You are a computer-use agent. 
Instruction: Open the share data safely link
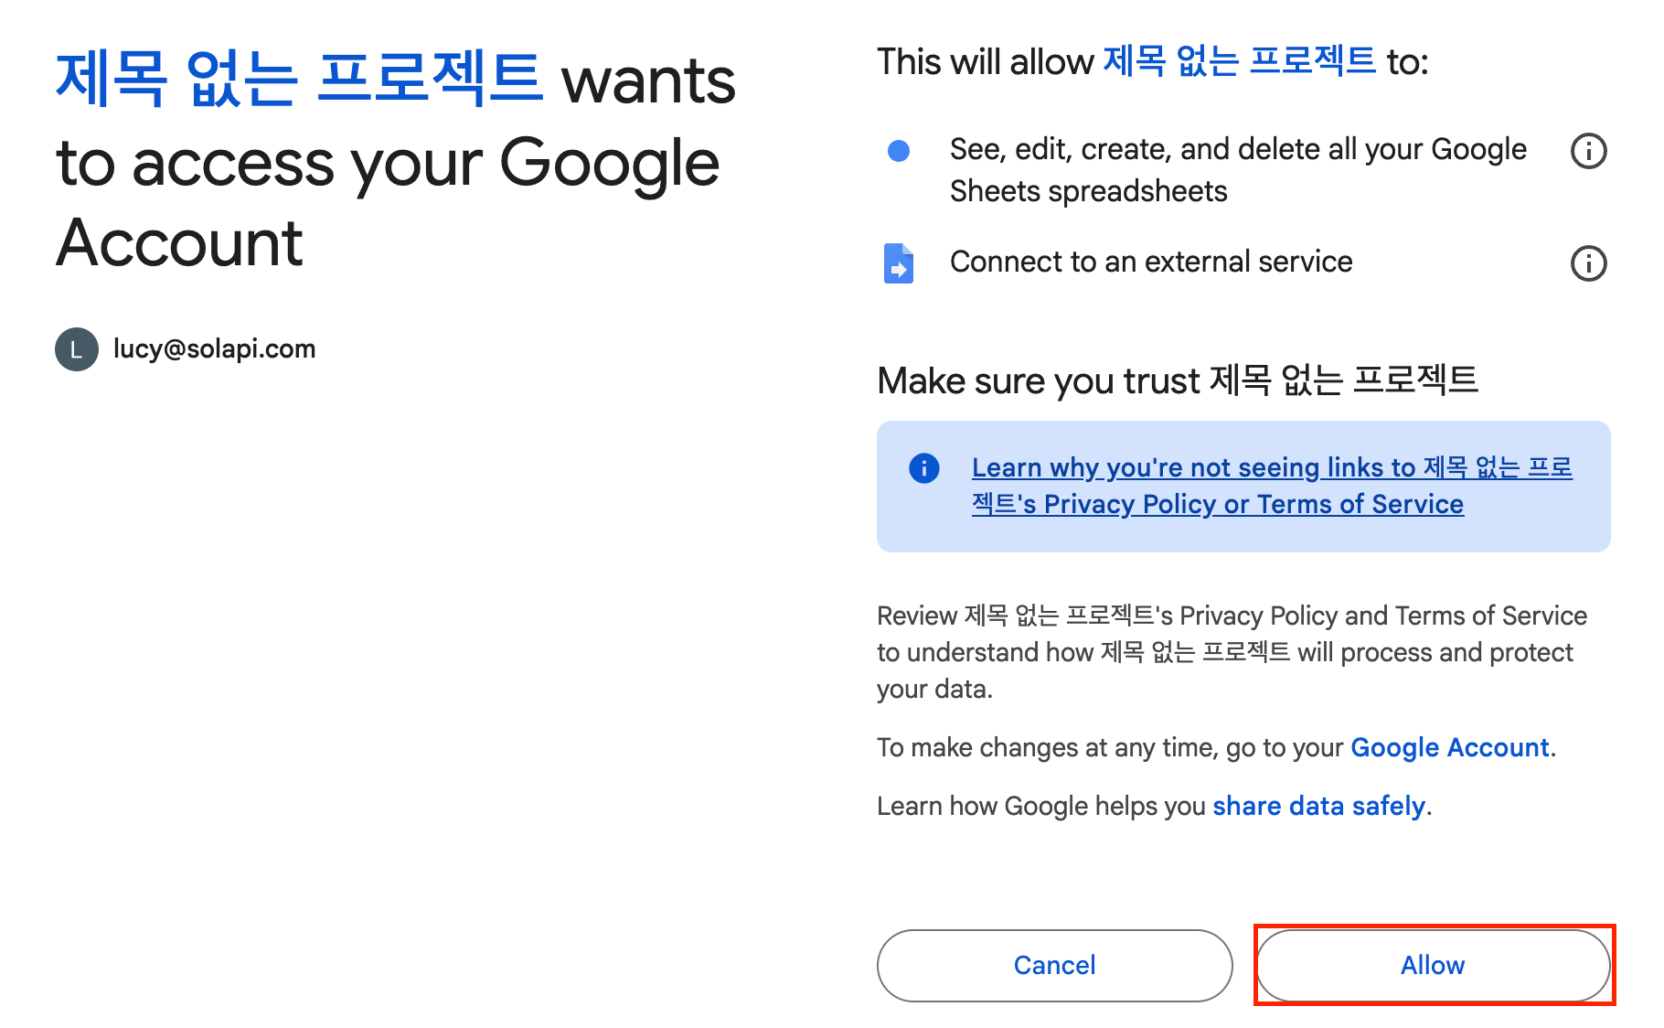(1318, 807)
